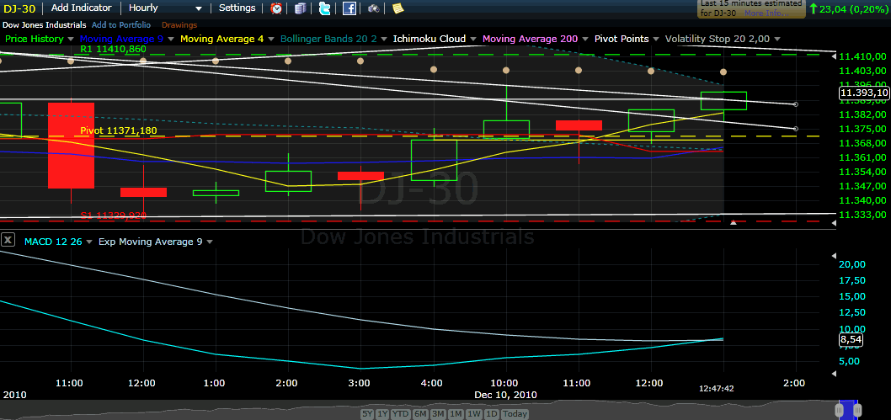891x420 pixels.
Task: Click the Dec 10, 2010 date label
Action: 506,394
